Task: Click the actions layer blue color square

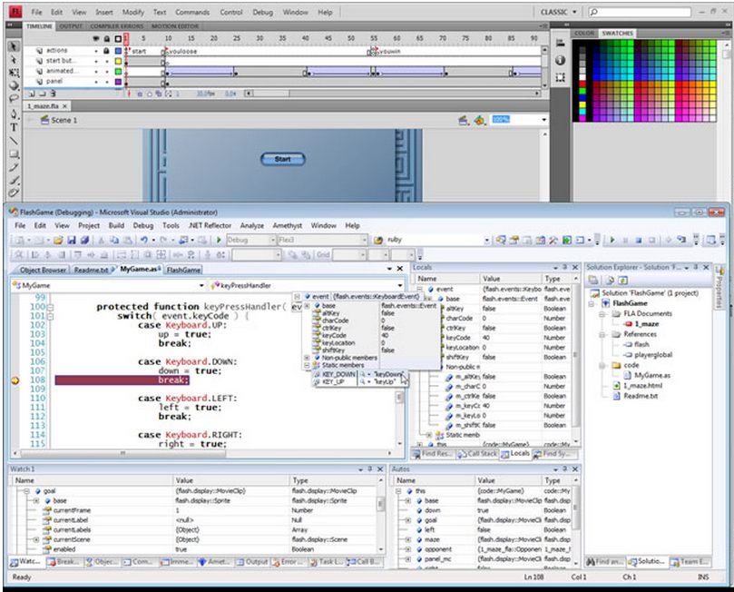Action: point(119,51)
